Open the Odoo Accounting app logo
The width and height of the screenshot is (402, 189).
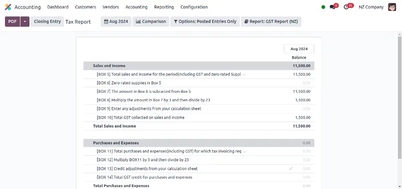8,7
